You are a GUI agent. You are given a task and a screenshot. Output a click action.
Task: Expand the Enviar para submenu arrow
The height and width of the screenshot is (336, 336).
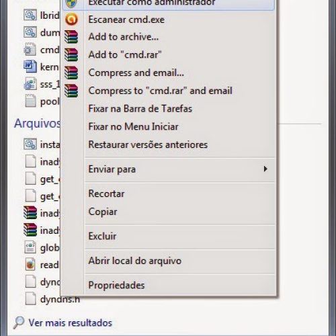point(265,169)
